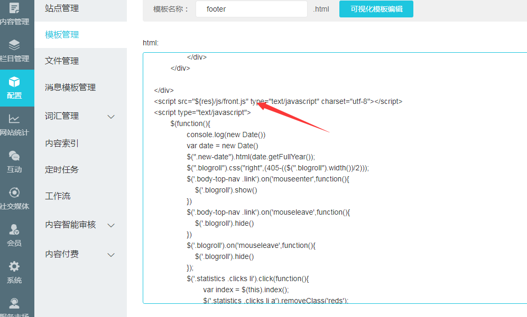
Task: Open 消息模板管理 menu item
Action: click(70, 87)
